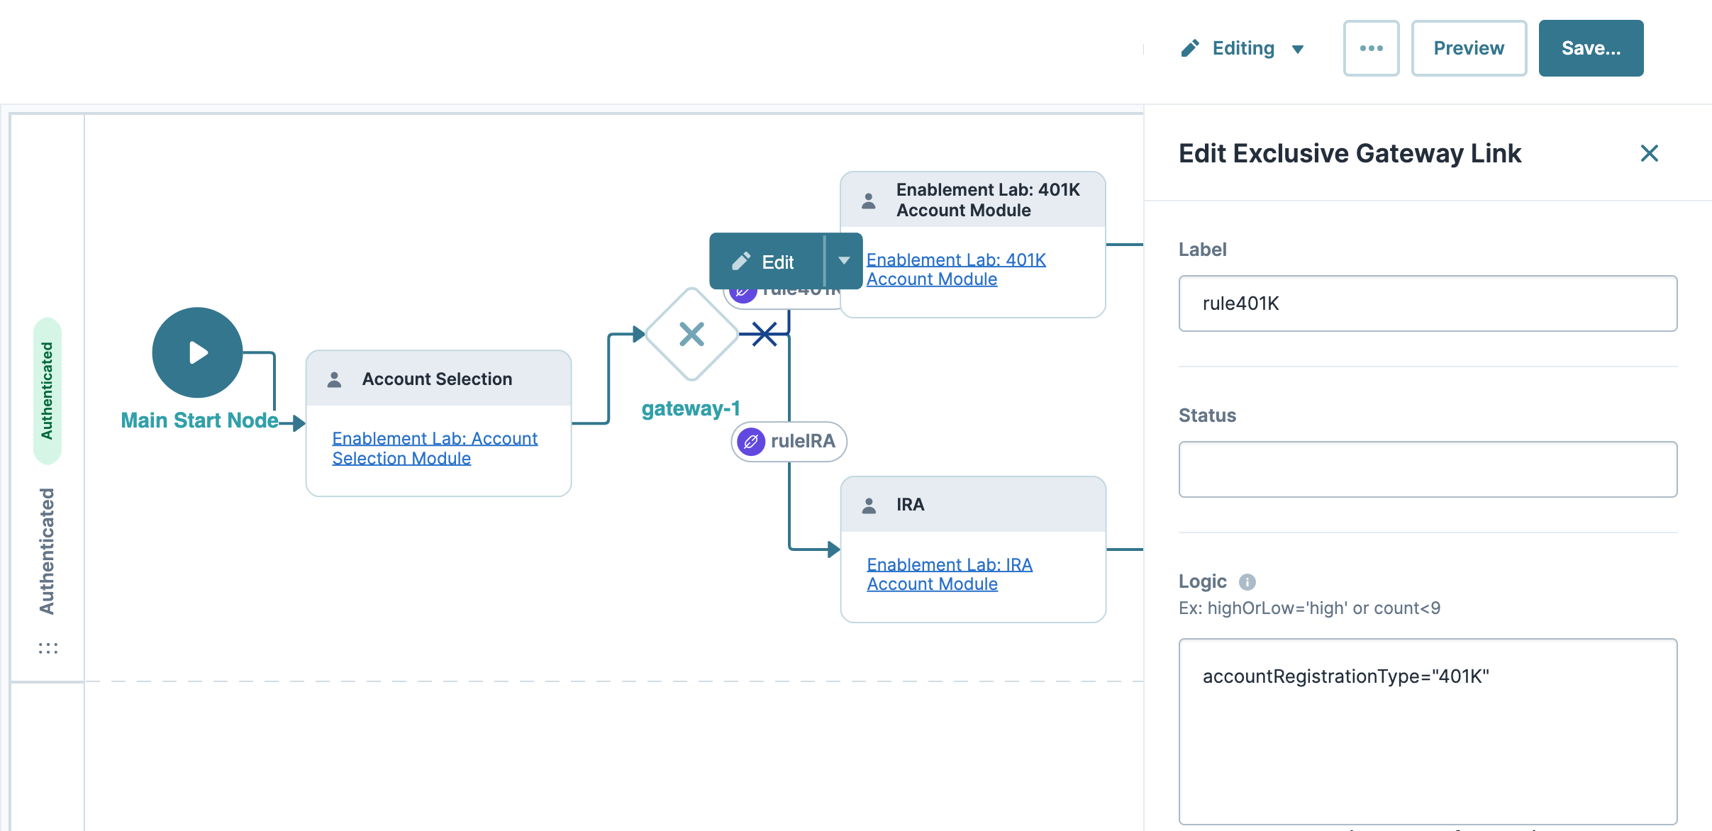
Task: Click the Save... button
Action: tap(1591, 48)
